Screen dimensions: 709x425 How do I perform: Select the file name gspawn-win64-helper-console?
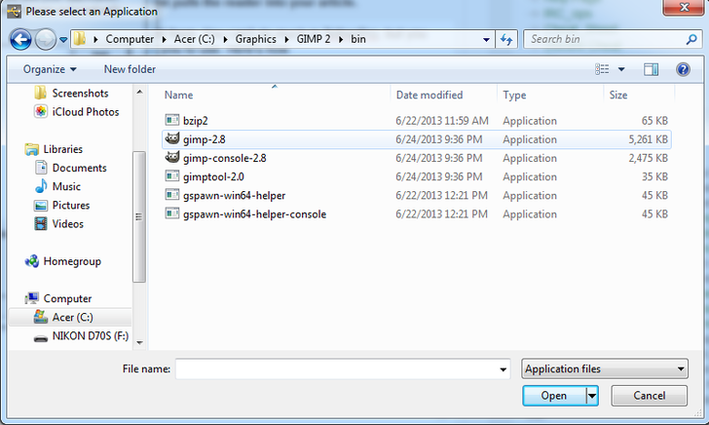(254, 214)
